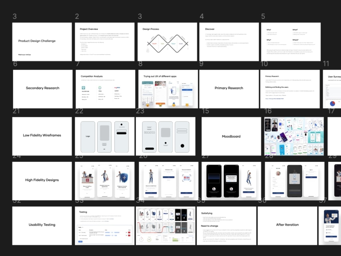Select wireframe frame 23 with code input boxes
Viewport: 341px width, 256px height.
165,136
